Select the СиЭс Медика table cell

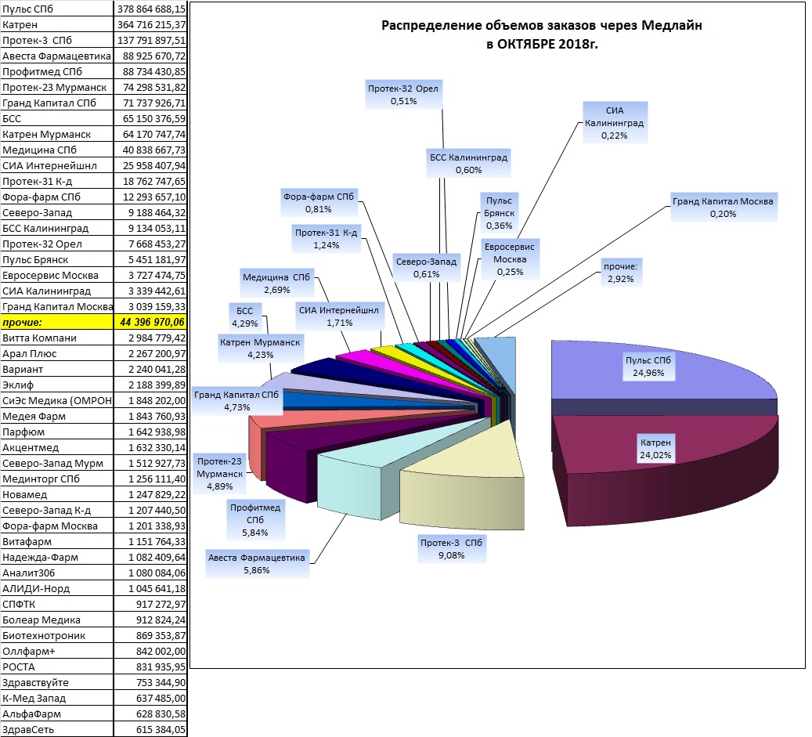tap(56, 400)
